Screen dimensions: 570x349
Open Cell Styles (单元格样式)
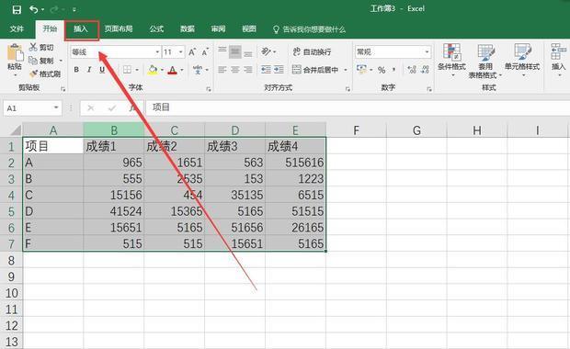point(522,60)
